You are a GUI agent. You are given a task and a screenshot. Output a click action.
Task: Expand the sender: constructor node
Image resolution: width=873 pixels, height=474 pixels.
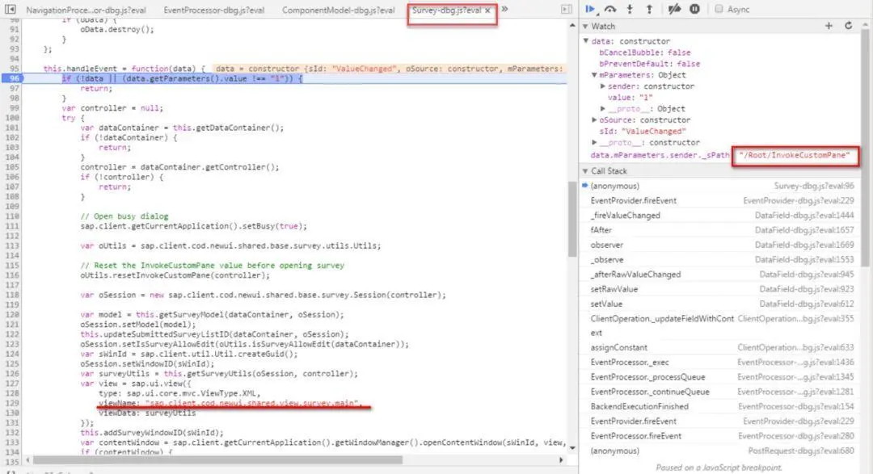[602, 86]
